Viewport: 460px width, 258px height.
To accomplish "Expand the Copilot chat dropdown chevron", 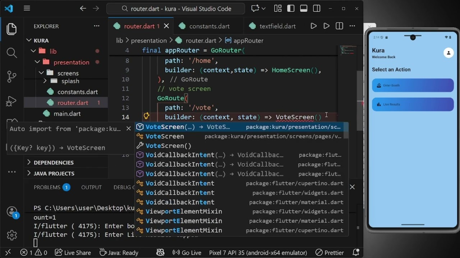I will tap(263, 8).
